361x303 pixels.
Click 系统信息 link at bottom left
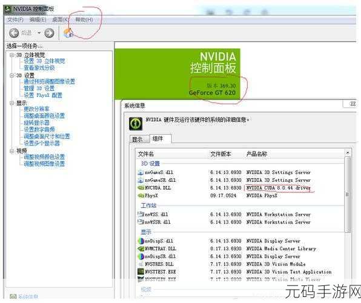(x=28, y=296)
